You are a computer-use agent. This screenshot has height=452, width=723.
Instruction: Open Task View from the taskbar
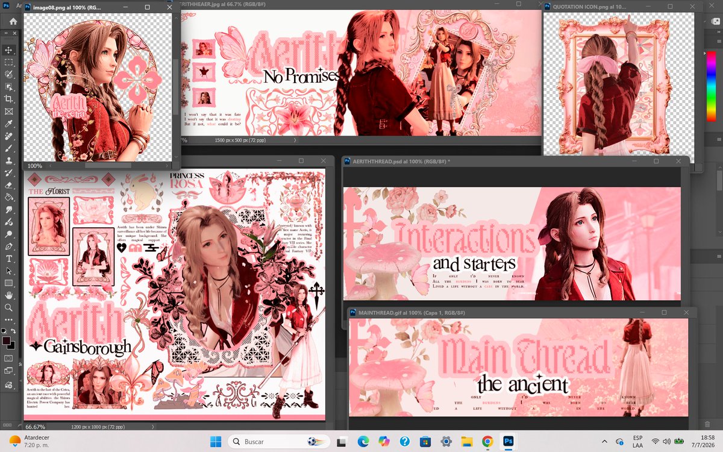[342, 442]
